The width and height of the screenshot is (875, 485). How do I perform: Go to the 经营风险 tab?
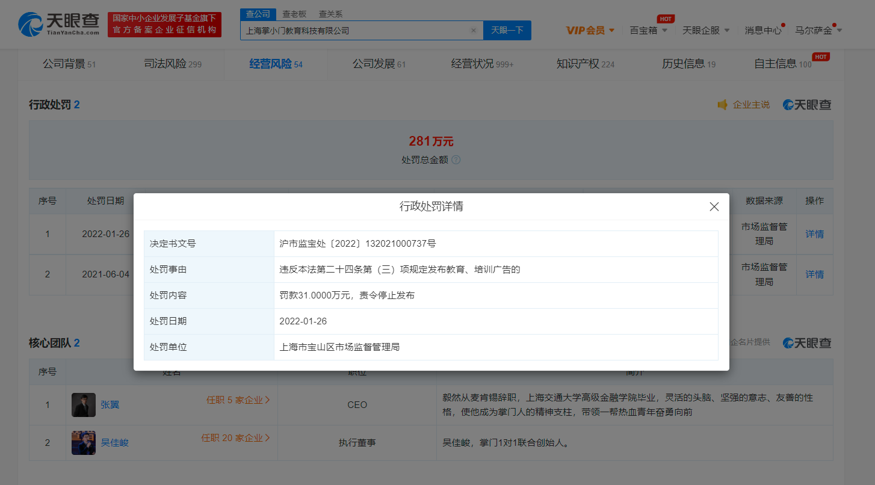276,64
